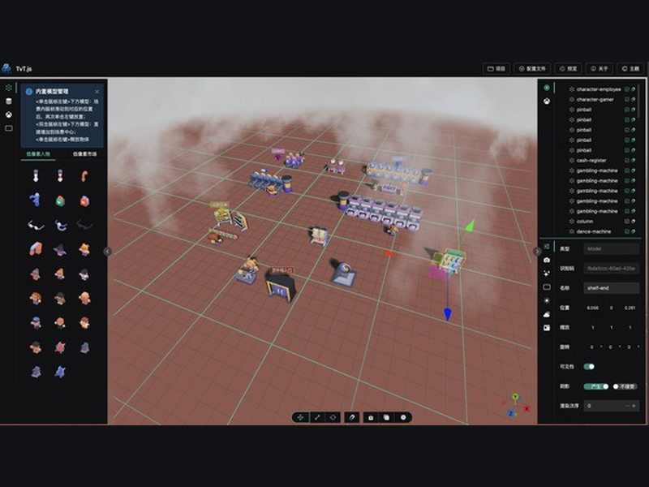Screen dimensions: 649x487
Task: Select the move/translate transform tool
Action: tap(300, 417)
